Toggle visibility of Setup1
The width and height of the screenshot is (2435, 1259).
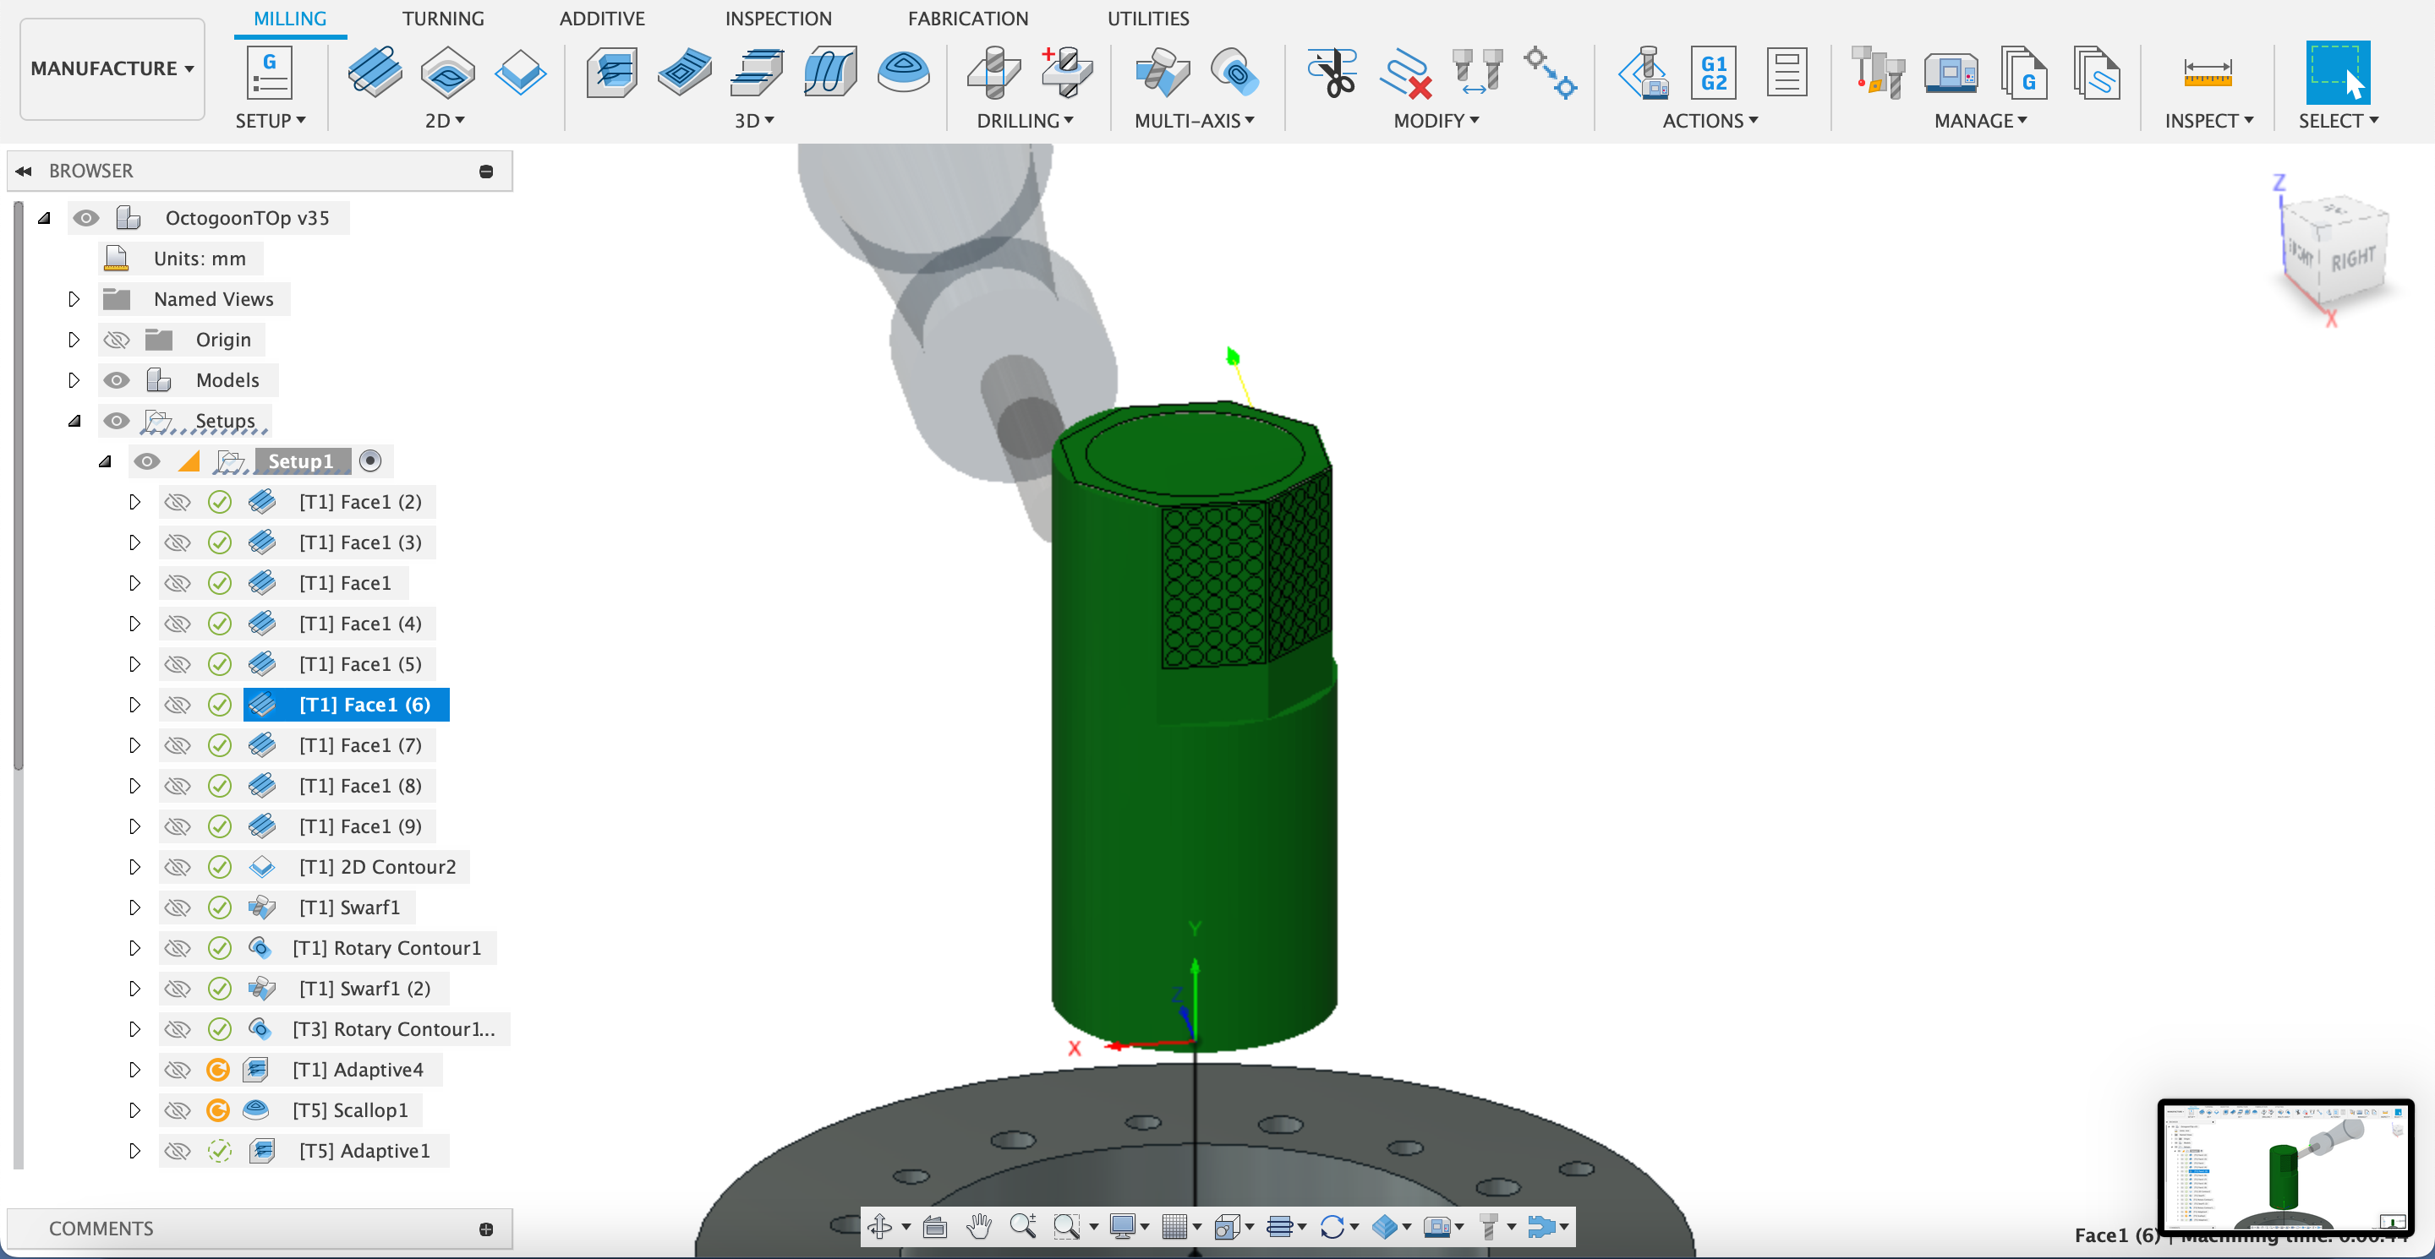click(146, 462)
